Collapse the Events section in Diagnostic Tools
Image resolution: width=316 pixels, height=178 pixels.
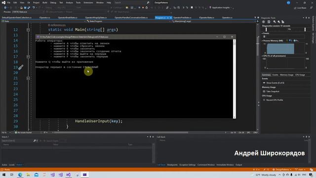pyautogui.click(x=262, y=33)
